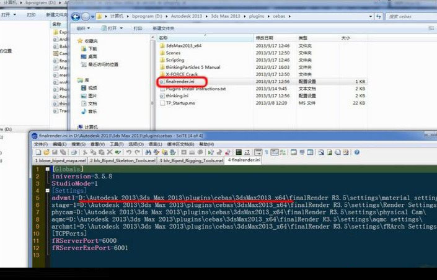This screenshot has width=437, height=280.
Task: Open 选项(O) menu in SciTE
Action: pos(136,144)
